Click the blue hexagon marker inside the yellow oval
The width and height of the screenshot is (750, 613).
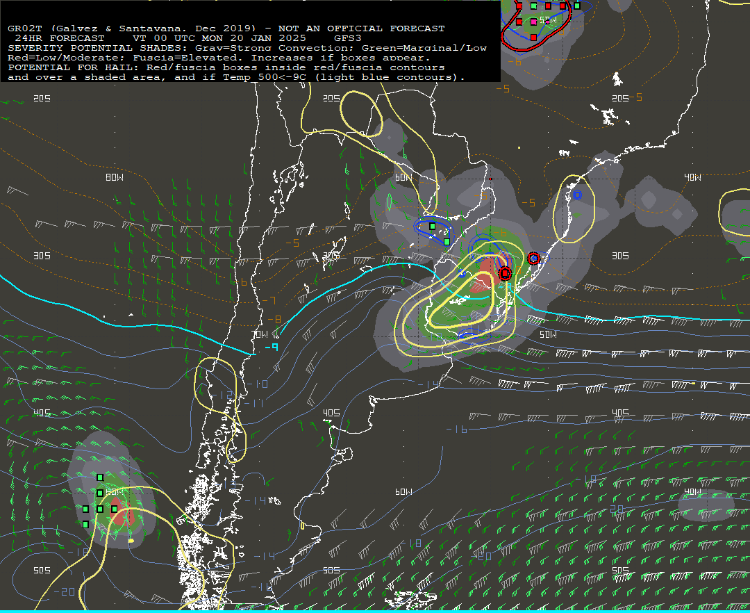pyautogui.click(x=577, y=195)
